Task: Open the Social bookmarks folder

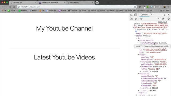Action: point(82,11)
